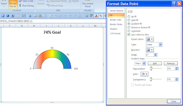This screenshot has height=106, width=183.
Task: Open Series Options category
Action: [116, 11]
